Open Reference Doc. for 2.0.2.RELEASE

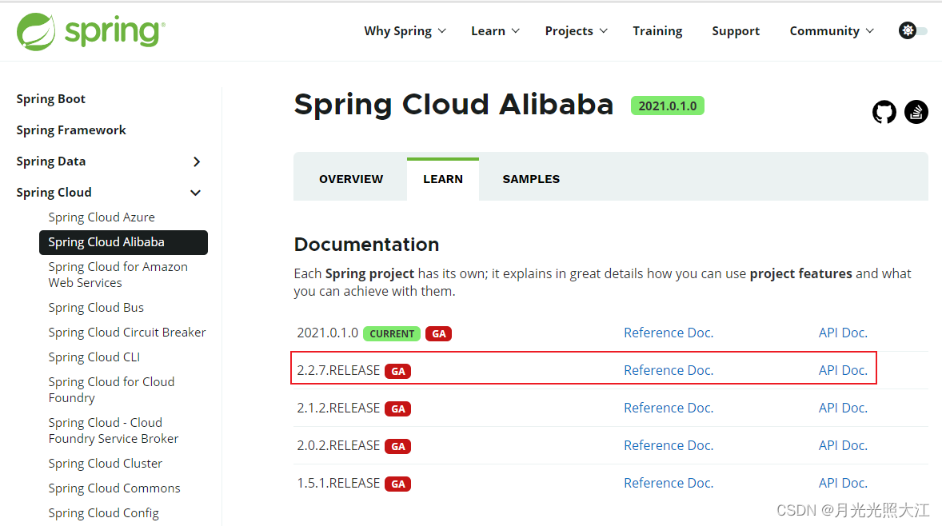pos(669,445)
